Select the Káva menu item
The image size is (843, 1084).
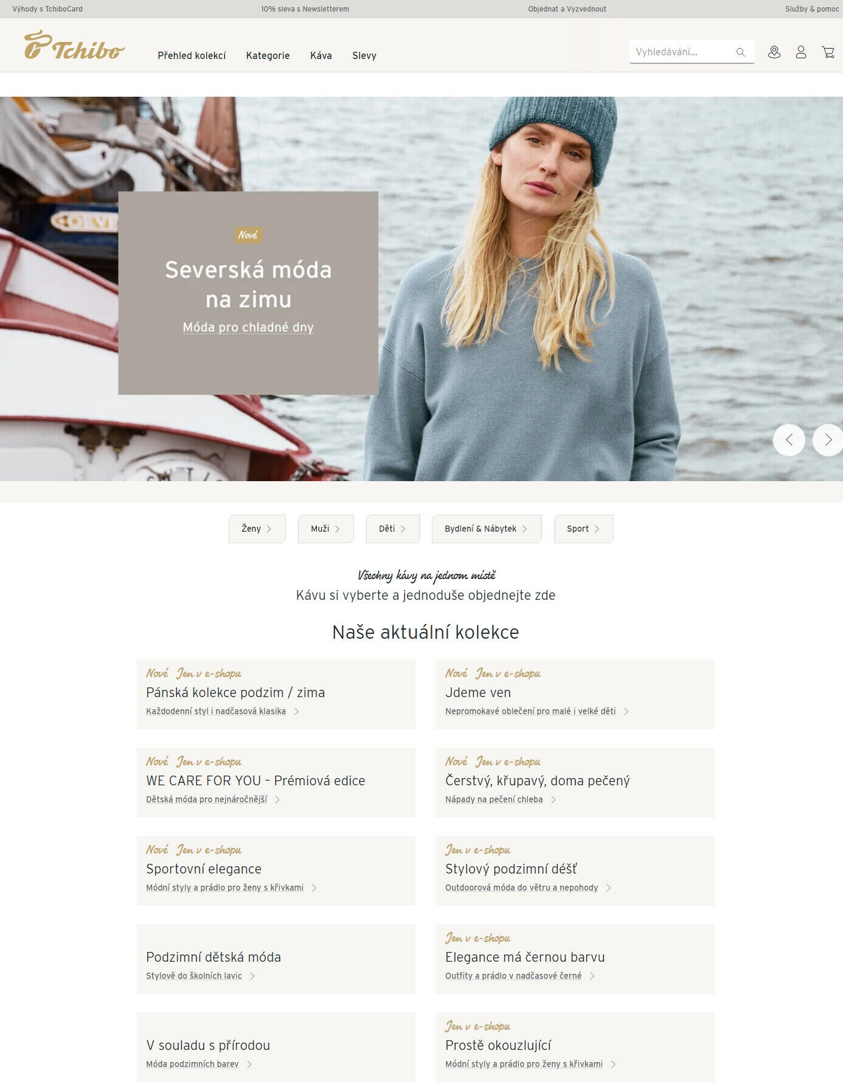321,55
